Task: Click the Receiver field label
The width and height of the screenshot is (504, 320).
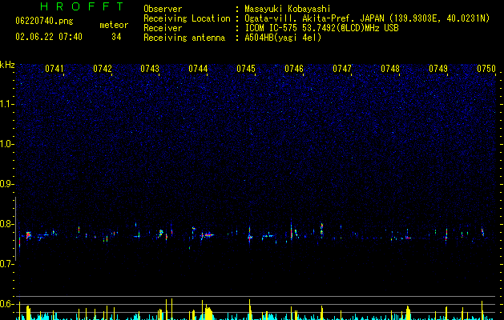Action: (163, 28)
